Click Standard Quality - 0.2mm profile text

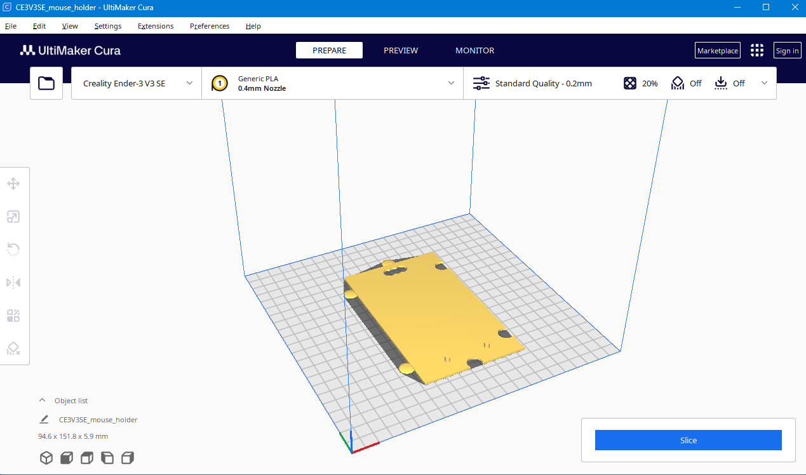click(544, 83)
